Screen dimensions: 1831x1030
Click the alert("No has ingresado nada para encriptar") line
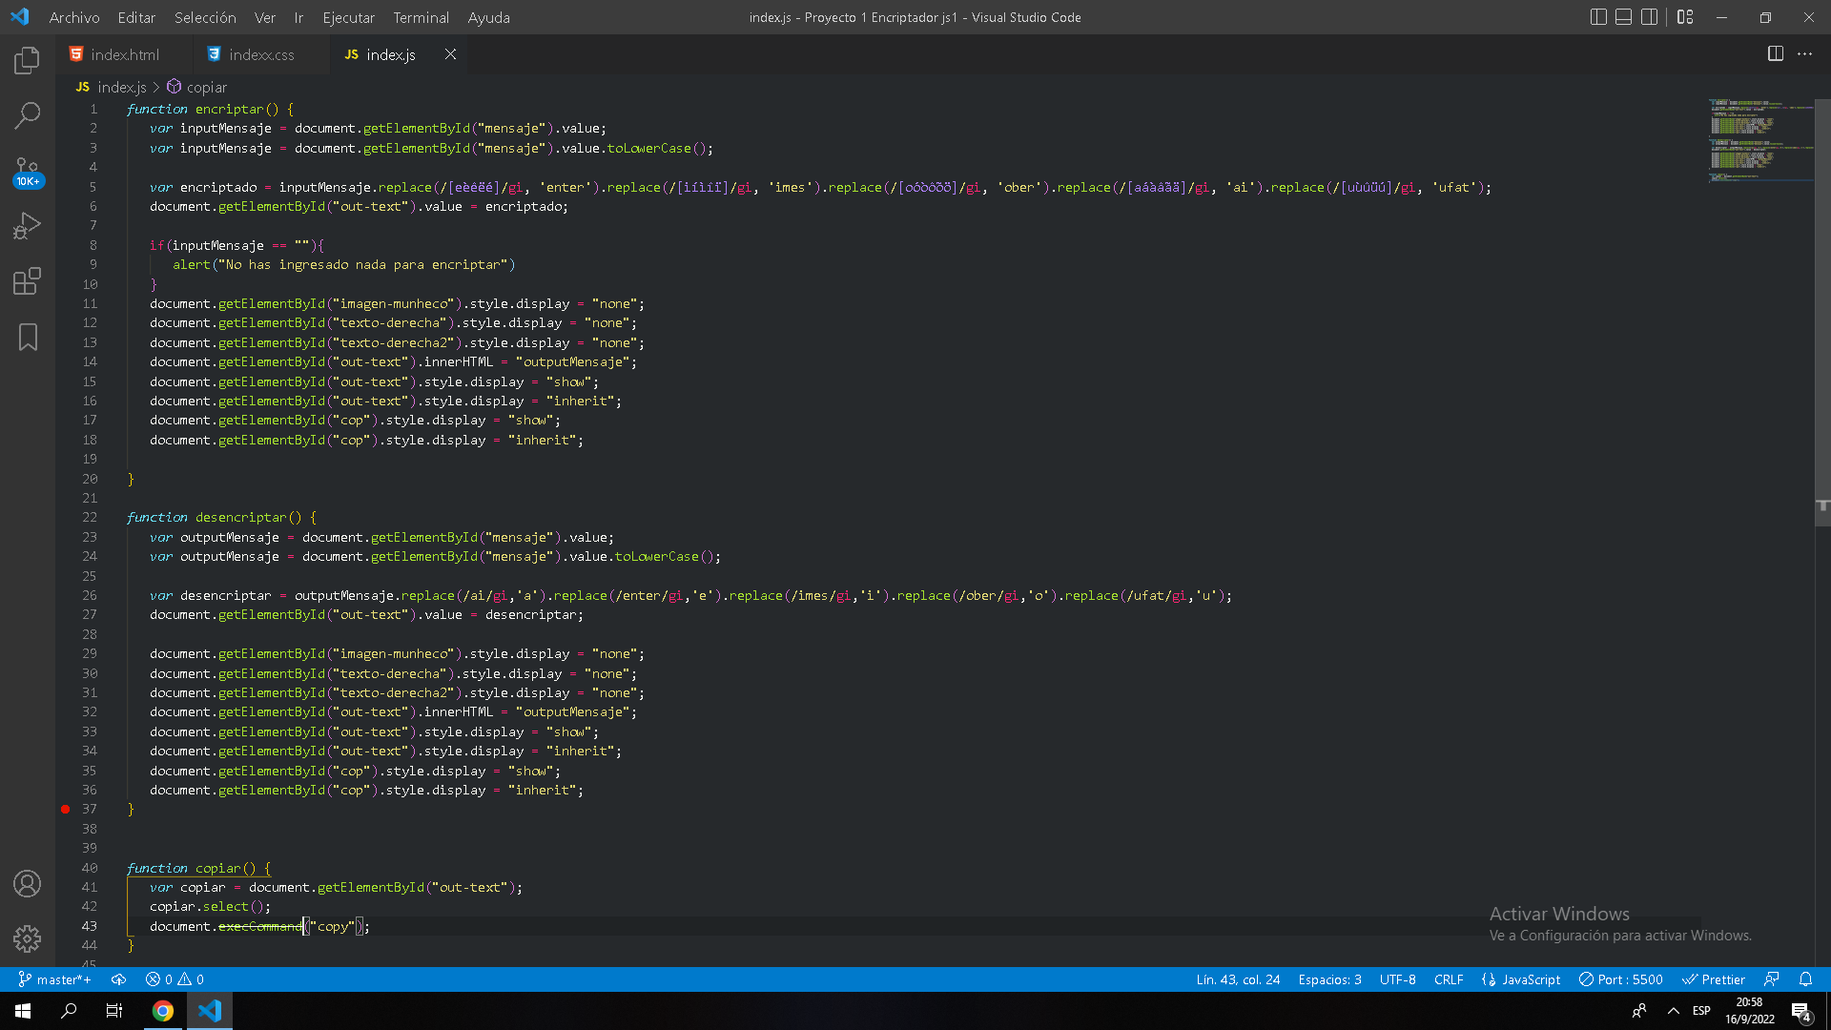tap(343, 264)
